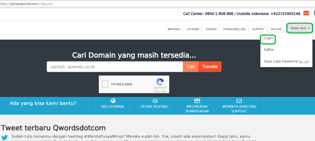The width and height of the screenshot is (315, 141).
Task: Click the envelope icon above Meminta Bantuan Support
Action: click(239, 101)
